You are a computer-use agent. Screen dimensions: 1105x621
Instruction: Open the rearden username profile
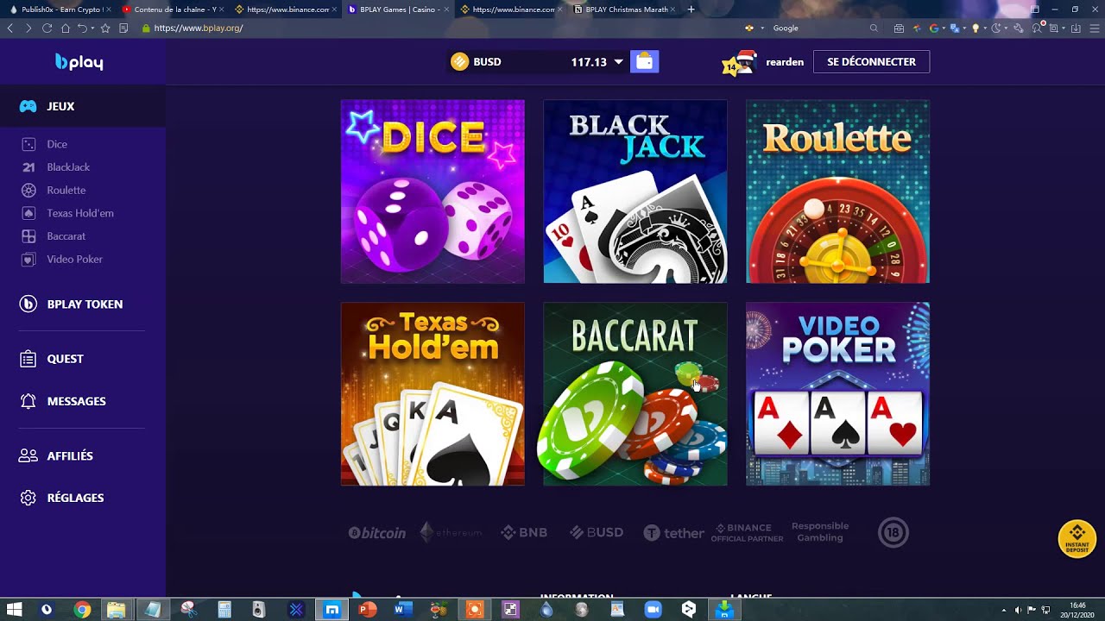click(785, 62)
